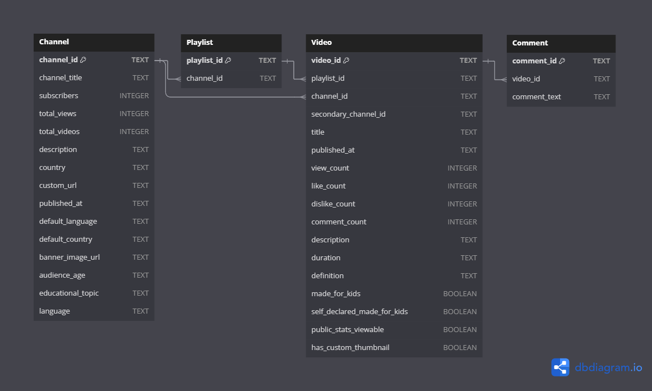This screenshot has width=652, height=391.
Task: Click the key icon beside comment_id
Action: coord(562,61)
